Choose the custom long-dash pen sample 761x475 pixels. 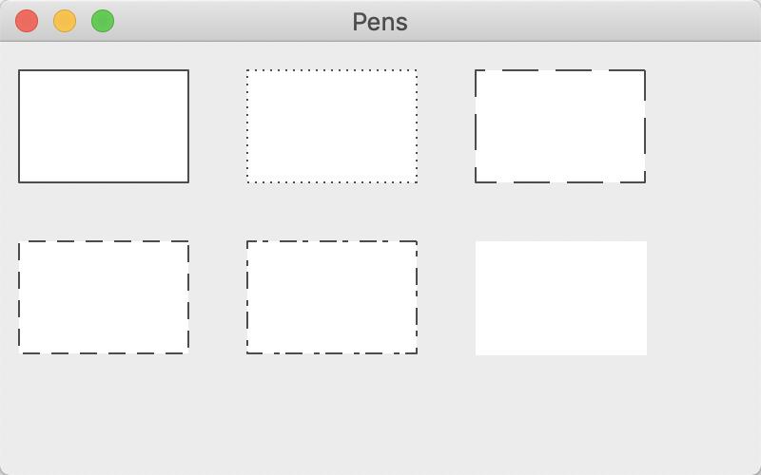560,126
